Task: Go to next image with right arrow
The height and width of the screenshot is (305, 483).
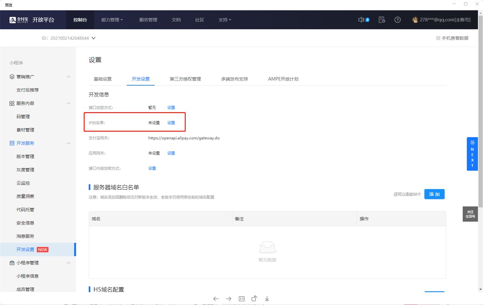Action: (x=229, y=299)
